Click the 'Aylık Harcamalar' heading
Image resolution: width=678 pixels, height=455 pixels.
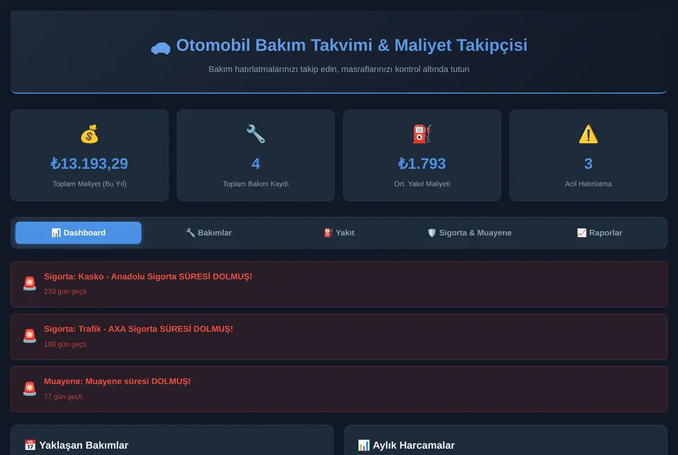pos(414,445)
